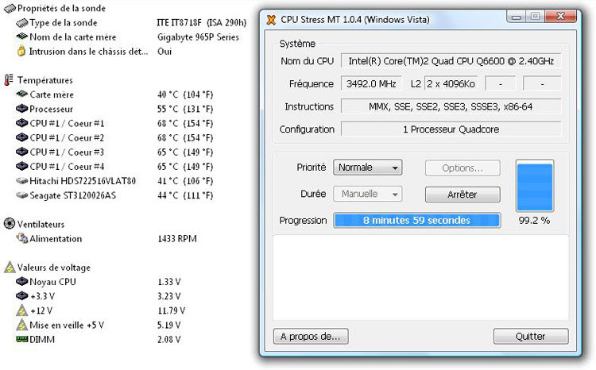Image resolution: width=596 pixels, height=370 pixels.
Task: Select the Fréquence field showing 3492.0 MHz
Action: click(x=371, y=83)
